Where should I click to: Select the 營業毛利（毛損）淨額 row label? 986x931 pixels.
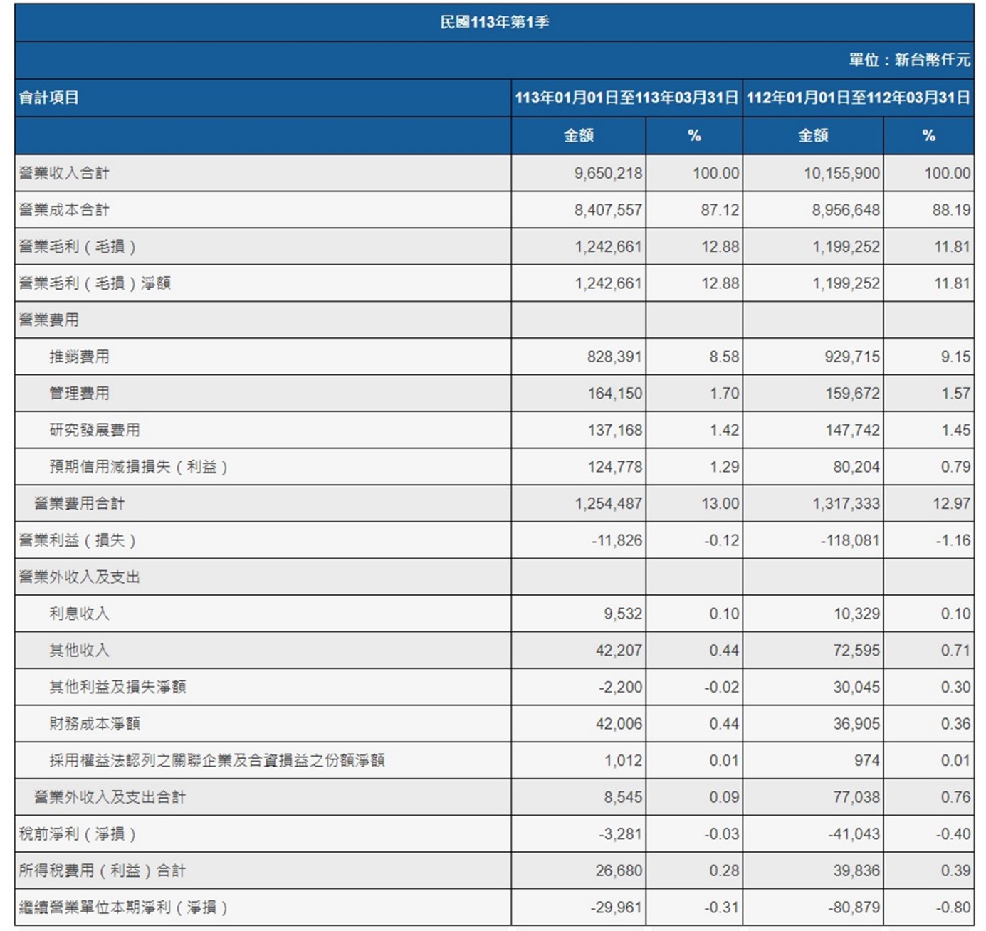(x=95, y=283)
